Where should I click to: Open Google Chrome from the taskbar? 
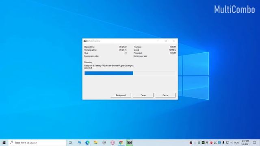(121, 142)
